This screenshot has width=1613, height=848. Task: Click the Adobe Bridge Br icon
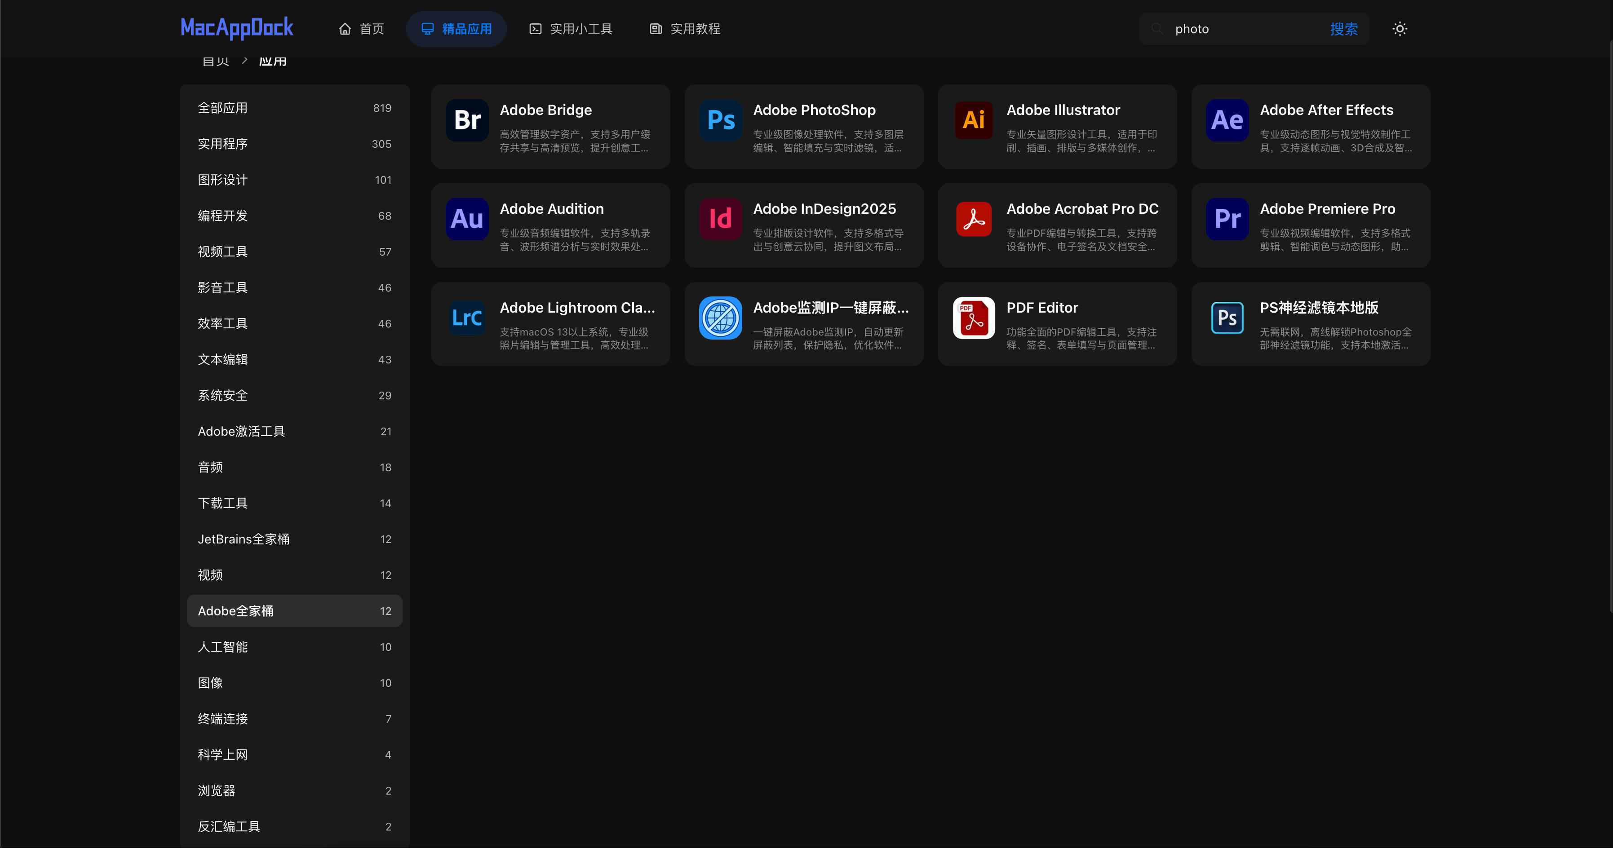[467, 120]
